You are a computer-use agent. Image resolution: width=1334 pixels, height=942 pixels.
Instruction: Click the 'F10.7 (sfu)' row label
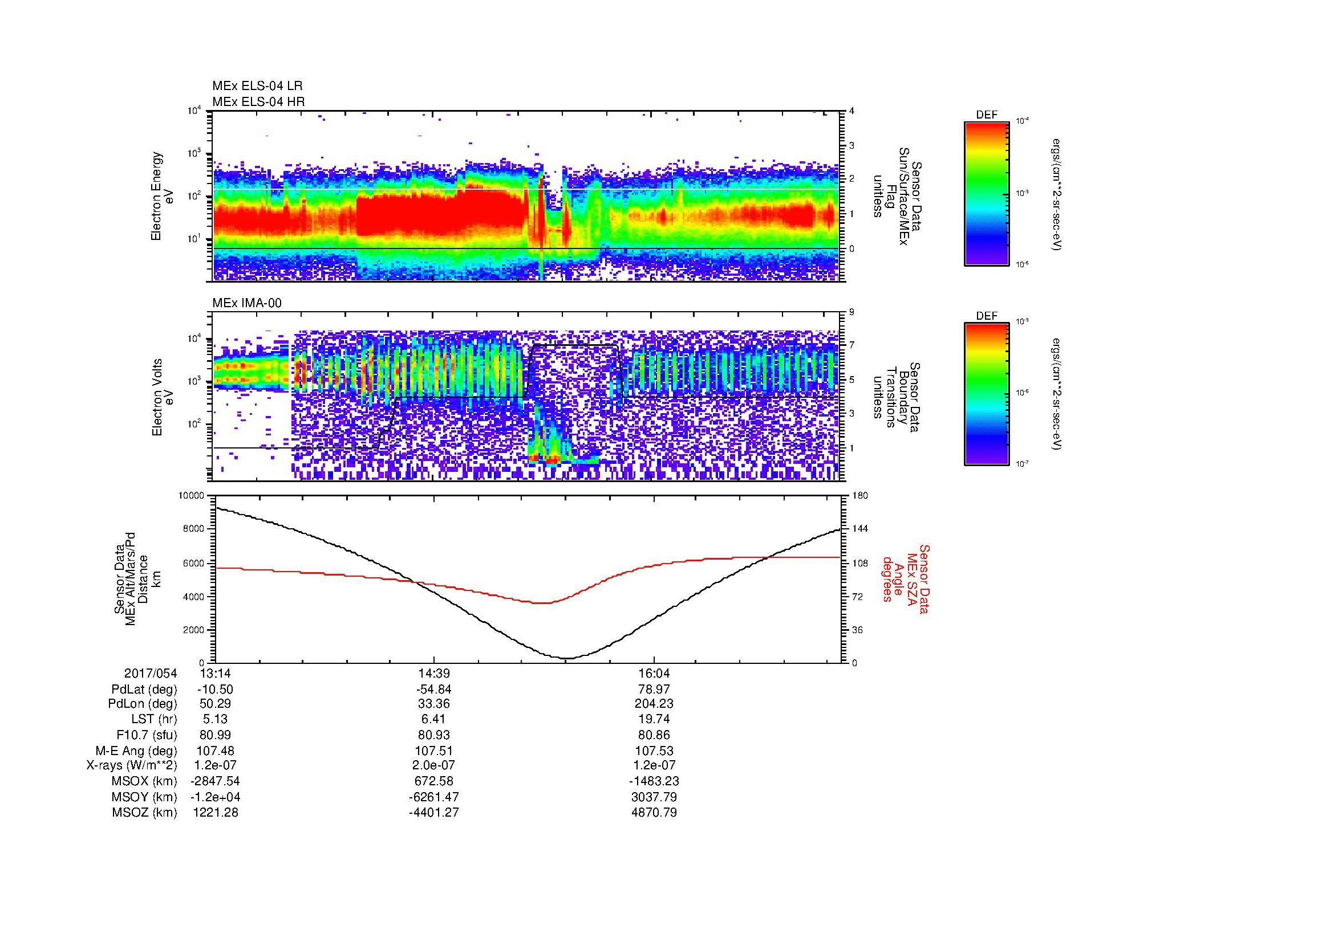click(147, 735)
